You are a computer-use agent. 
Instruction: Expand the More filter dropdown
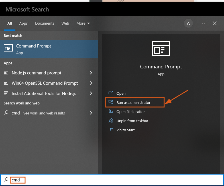click(83, 23)
